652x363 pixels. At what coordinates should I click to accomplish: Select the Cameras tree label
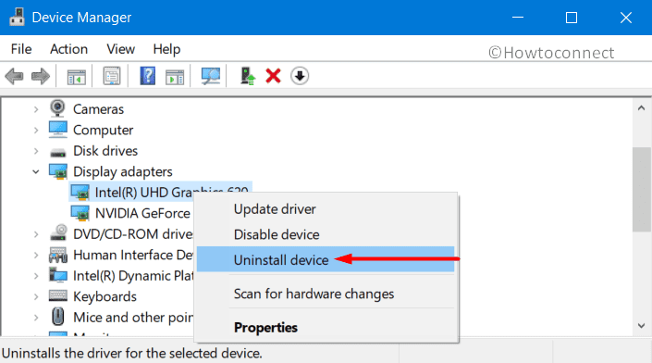[x=98, y=109]
